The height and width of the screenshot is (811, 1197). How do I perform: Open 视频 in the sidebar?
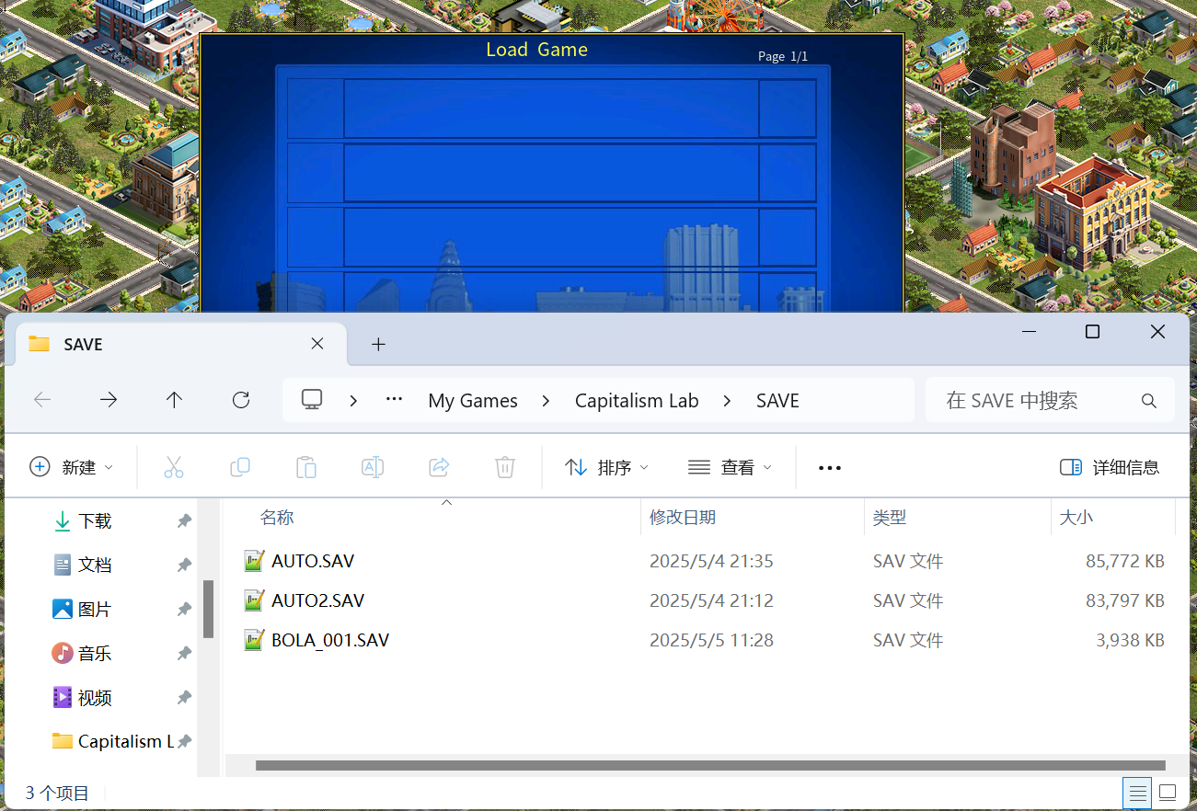[95, 697]
